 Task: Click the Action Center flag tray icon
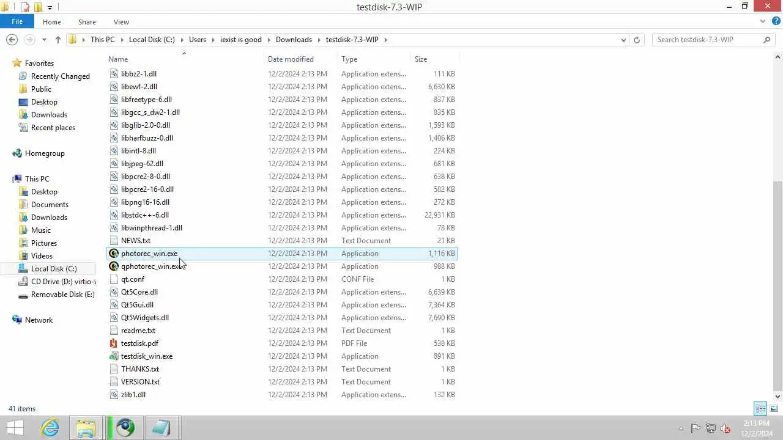click(x=696, y=428)
